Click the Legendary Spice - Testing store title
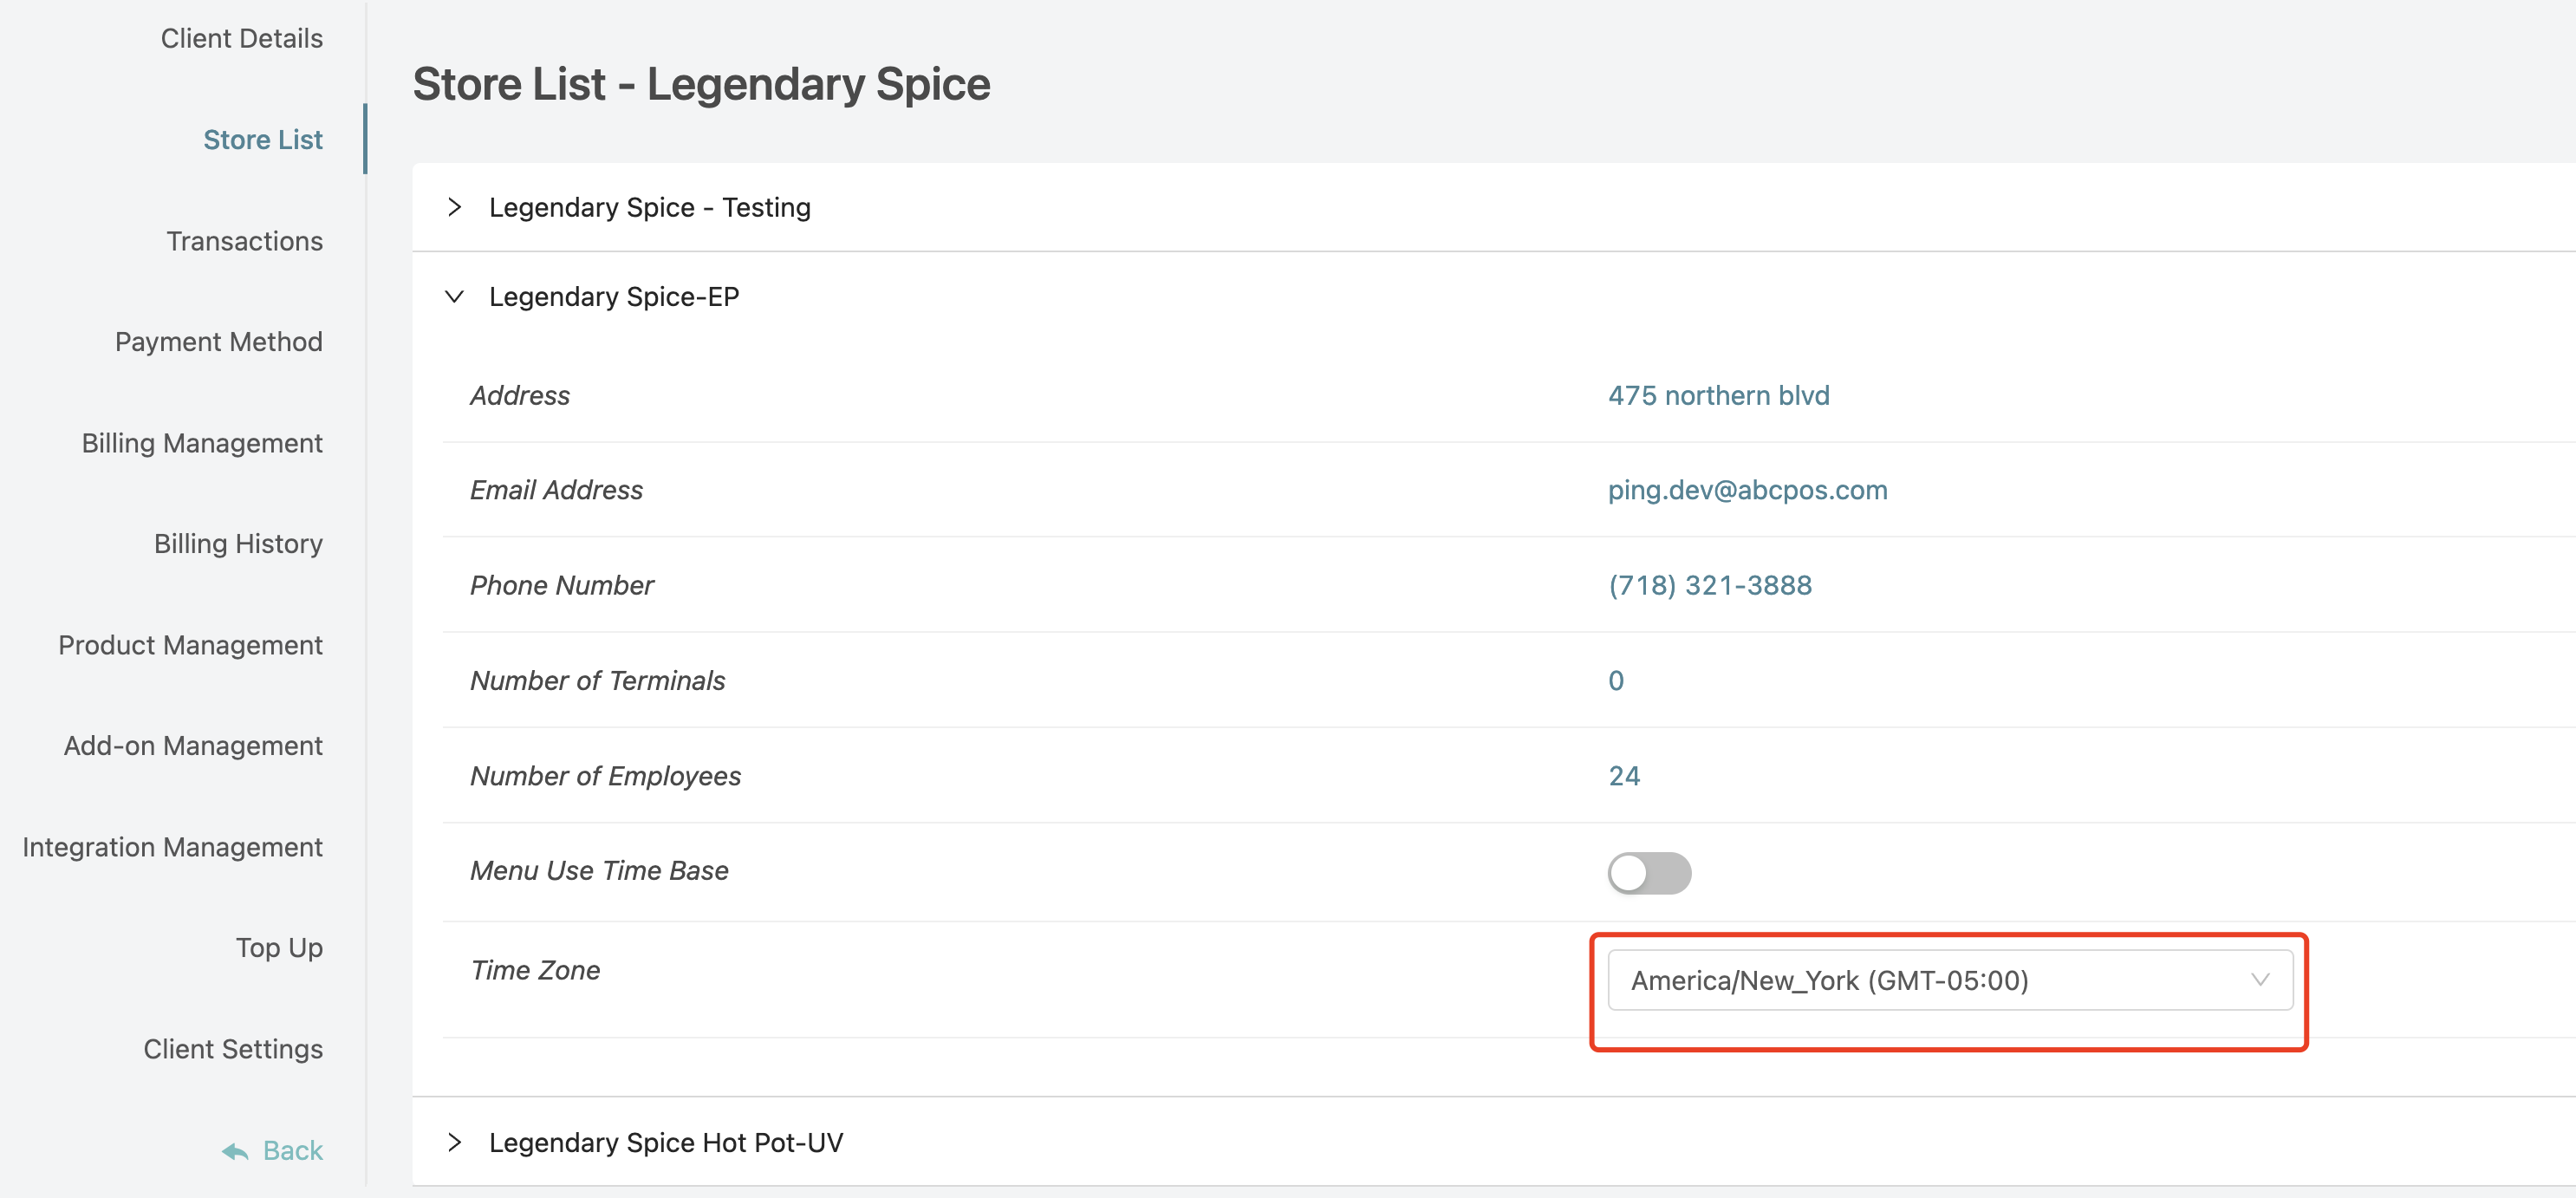 point(650,207)
